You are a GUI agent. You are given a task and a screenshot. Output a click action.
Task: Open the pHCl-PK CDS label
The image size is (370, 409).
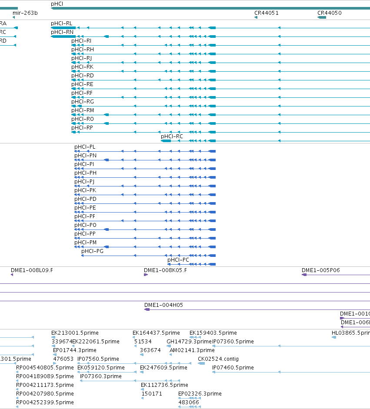85,190
